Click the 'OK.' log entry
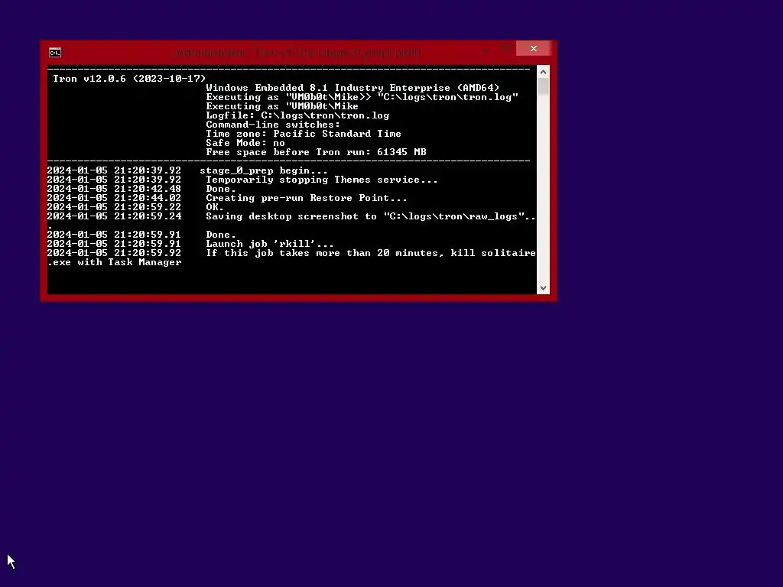Viewport: 783px width, 587px height. [x=215, y=207]
